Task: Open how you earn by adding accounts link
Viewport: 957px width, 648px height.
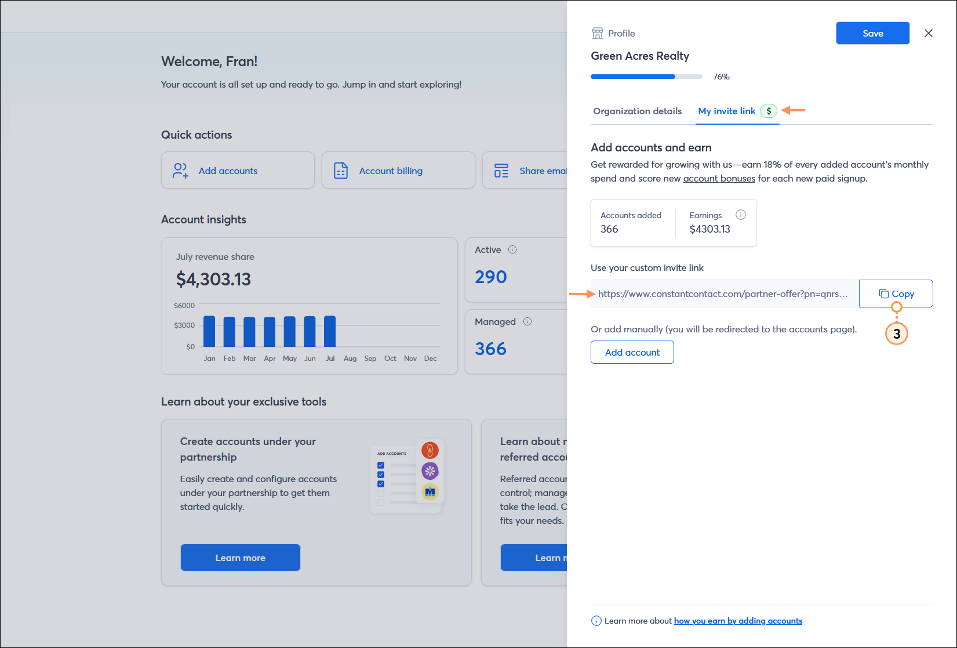Action: [x=738, y=621]
